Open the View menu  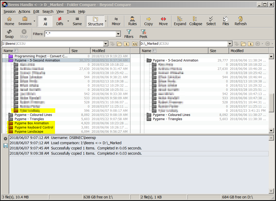coord(60,12)
